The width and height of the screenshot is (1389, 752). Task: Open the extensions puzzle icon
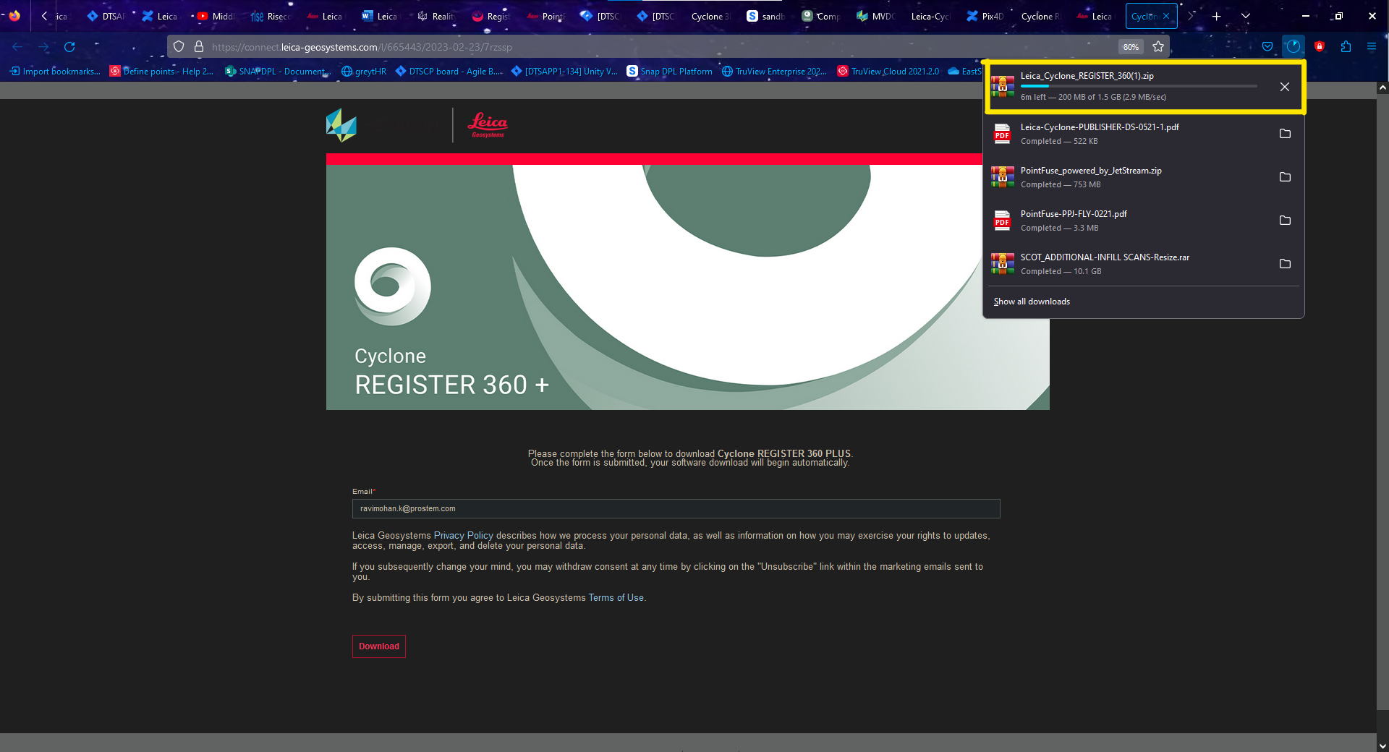(1346, 47)
